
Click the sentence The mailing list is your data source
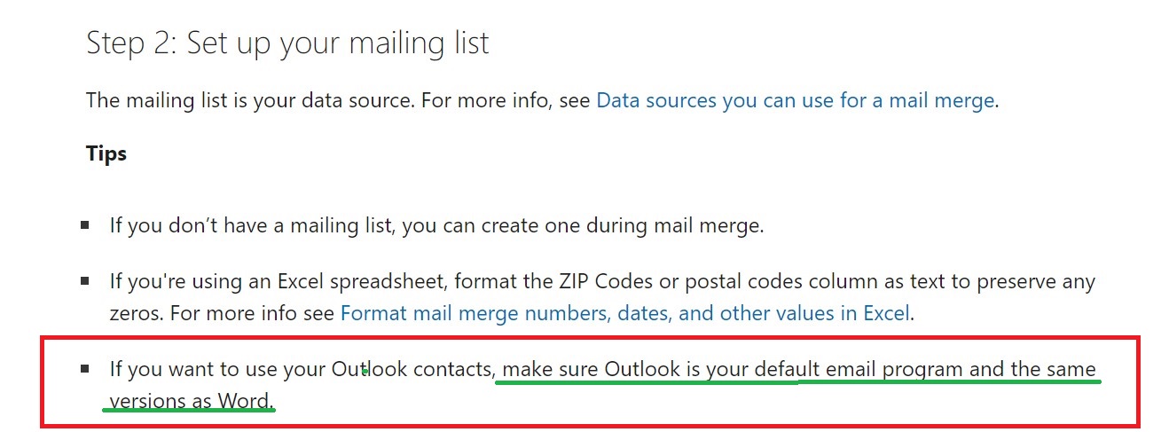pos(250,100)
